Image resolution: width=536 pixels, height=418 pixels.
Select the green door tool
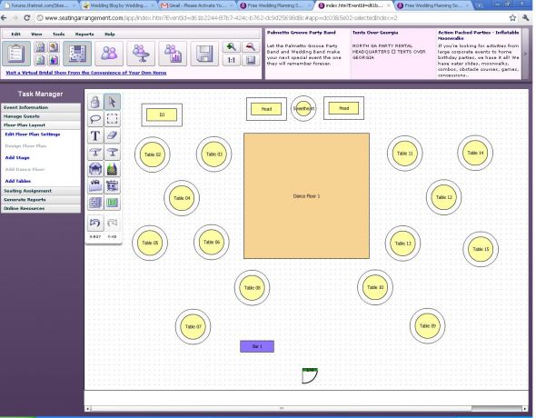(x=112, y=203)
